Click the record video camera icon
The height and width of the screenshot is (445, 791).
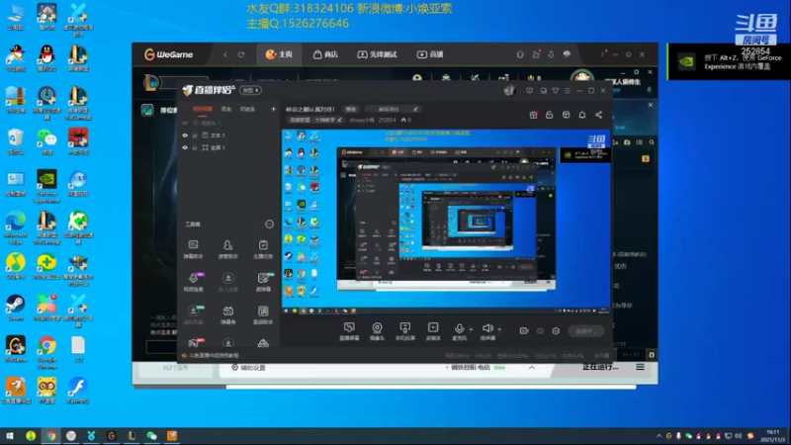[x=524, y=331]
